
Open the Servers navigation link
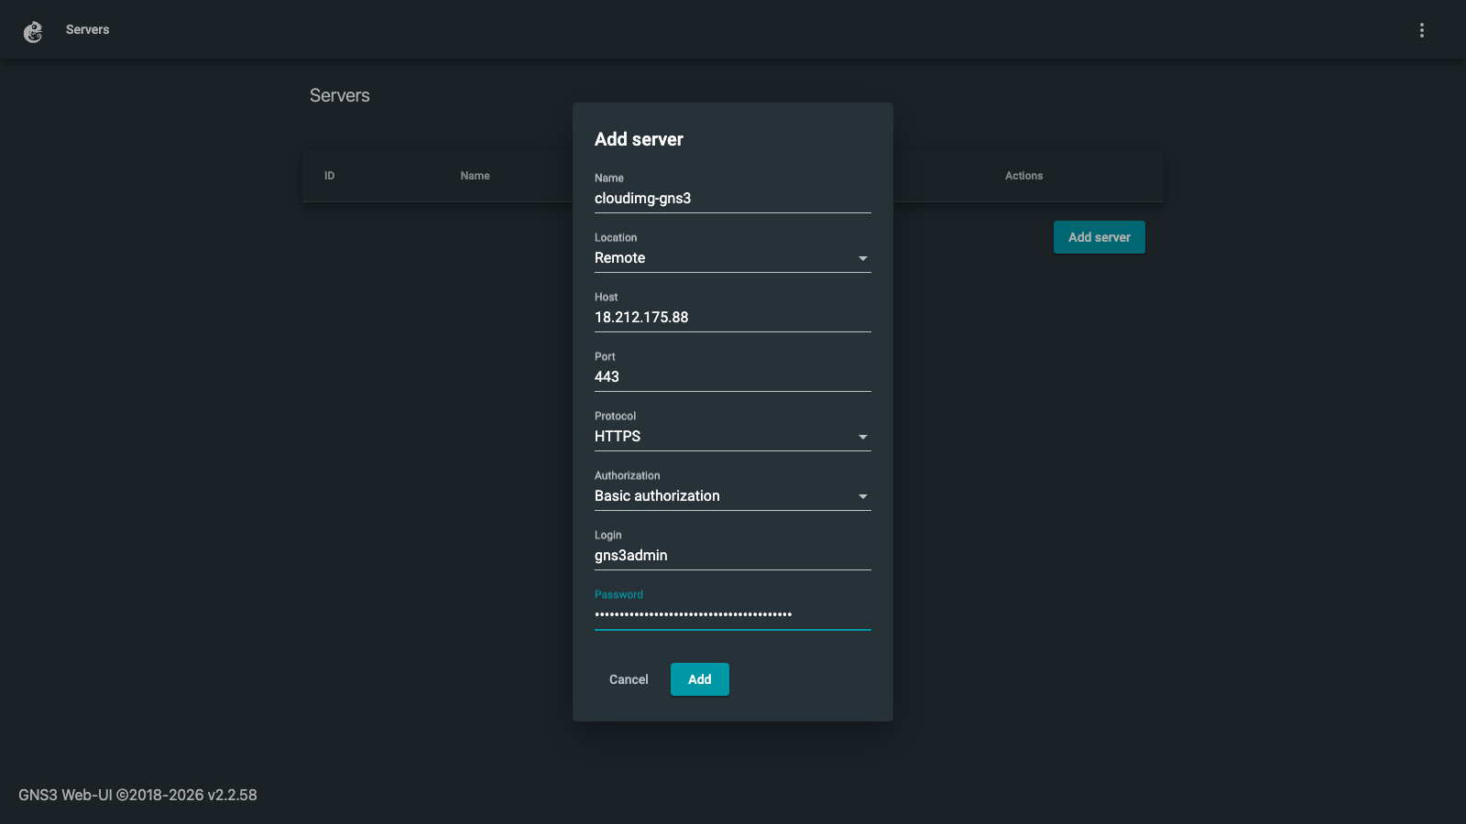point(87,29)
